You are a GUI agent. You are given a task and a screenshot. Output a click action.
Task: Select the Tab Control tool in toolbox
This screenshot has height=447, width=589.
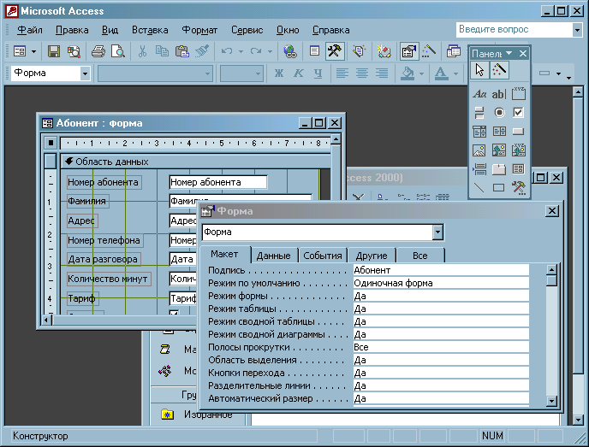(x=499, y=168)
